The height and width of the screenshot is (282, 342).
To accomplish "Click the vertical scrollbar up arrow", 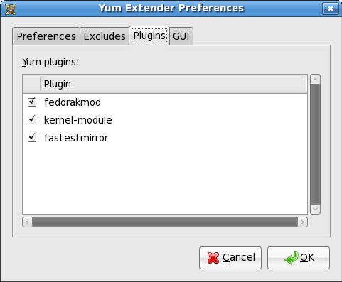I will point(315,80).
